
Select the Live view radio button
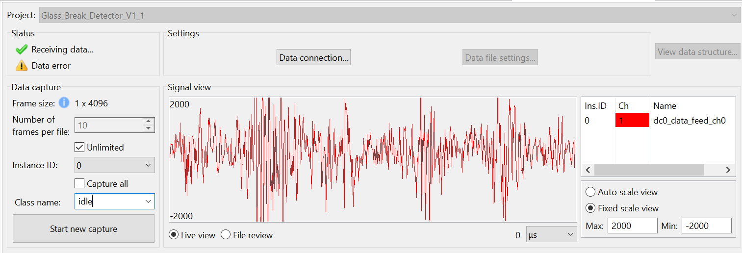coord(174,235)
